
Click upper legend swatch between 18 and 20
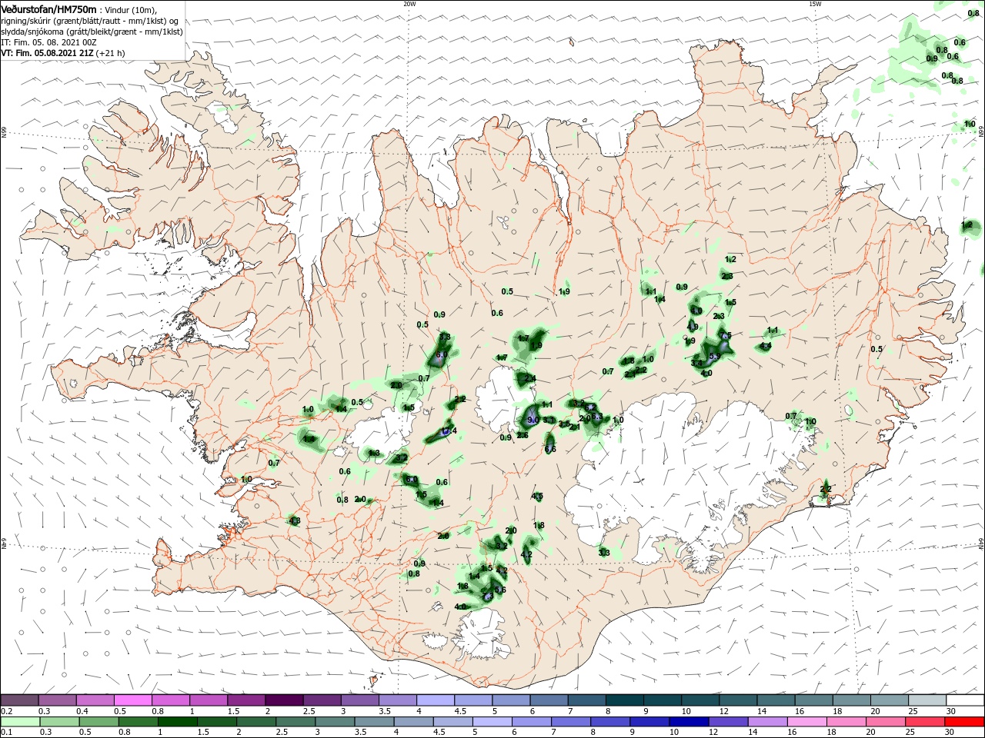851,700
